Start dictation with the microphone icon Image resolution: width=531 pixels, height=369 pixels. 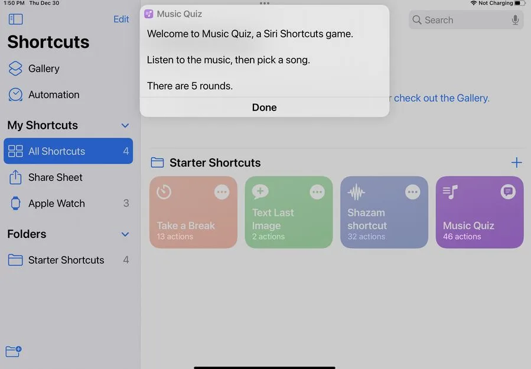click(x=515, y=20)
